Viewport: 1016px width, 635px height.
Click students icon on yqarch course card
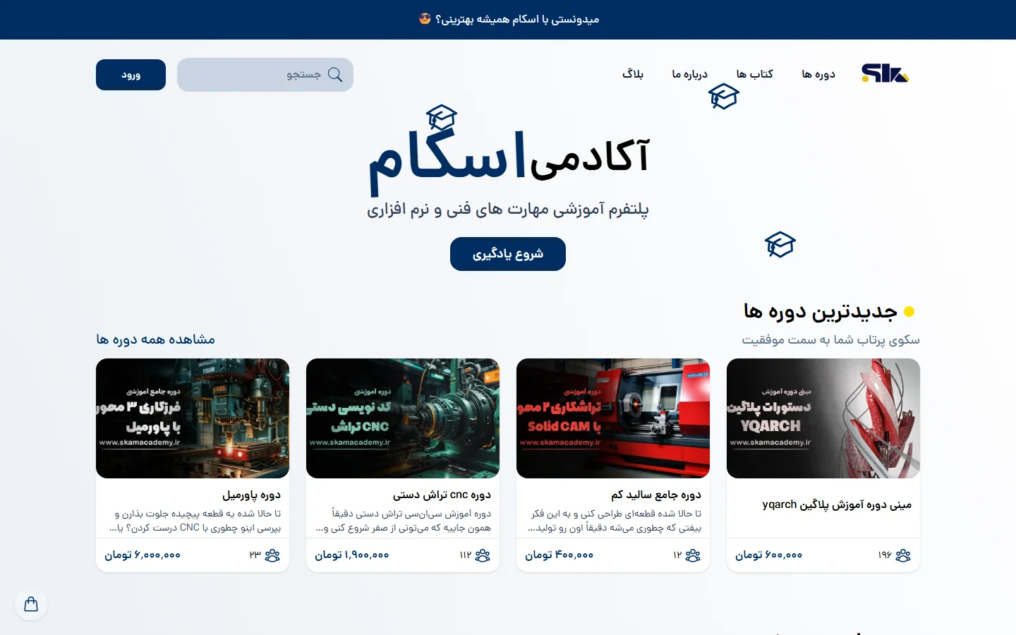click(903, 555)
